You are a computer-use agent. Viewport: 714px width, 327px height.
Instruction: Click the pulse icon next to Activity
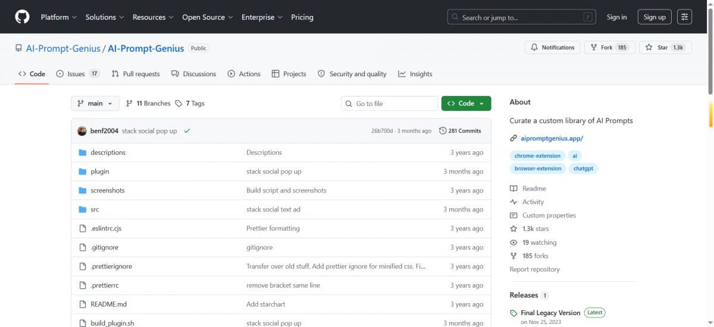(513, 202)
